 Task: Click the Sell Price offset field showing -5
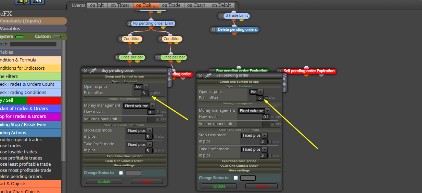[x=260, y=98]
